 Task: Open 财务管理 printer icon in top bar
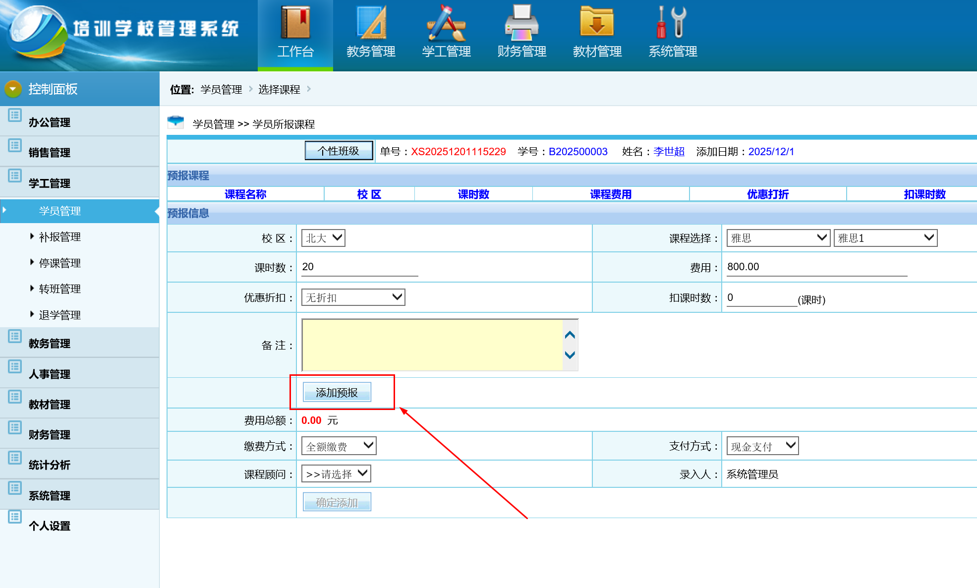click(521, 22)
